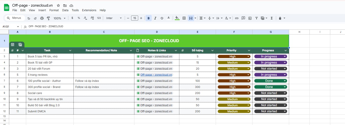Image resolution: width=345 pixels, height=125 pixels.
Task: Open merge type dropdown arrow
Action: click(195, 18)
